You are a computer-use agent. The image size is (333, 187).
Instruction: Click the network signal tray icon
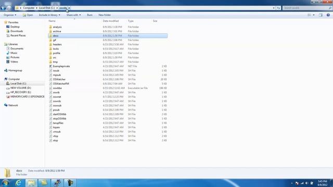pos(302,183)
